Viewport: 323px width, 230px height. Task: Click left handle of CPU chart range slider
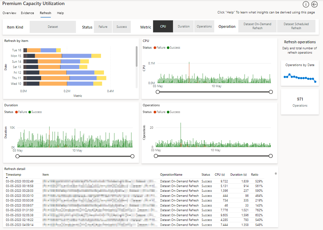pos(156,92)
